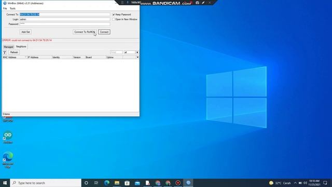The image size is (332, 187).
Task: Click the first Chrome icon on the taskbar
Action: (x=158, y=183)
